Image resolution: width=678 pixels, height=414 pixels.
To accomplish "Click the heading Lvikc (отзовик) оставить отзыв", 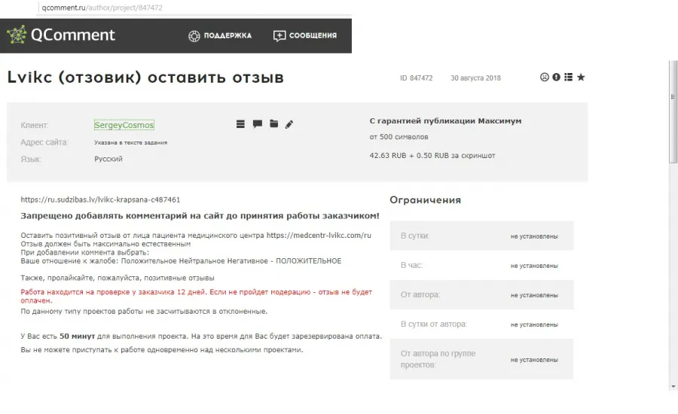I will [145, 78].
